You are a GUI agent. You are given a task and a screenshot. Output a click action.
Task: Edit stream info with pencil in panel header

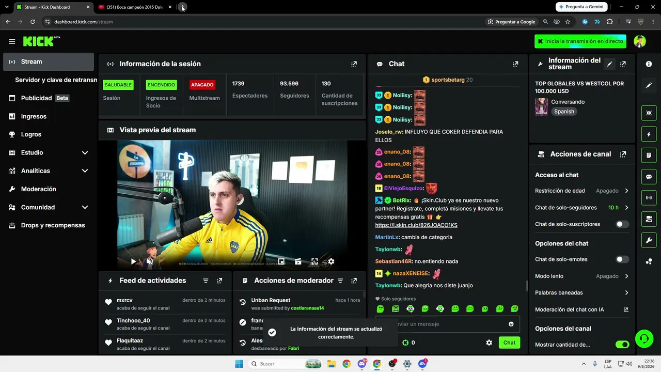pyautogui.click(x=610, y=64)
